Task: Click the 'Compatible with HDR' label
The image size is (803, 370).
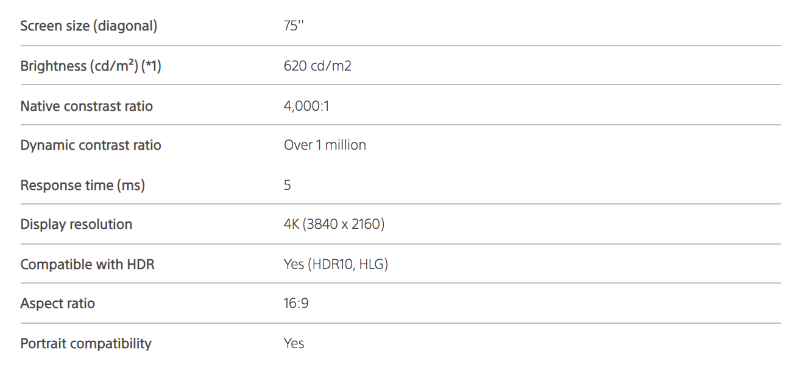Action: click(x=87, y=264)
